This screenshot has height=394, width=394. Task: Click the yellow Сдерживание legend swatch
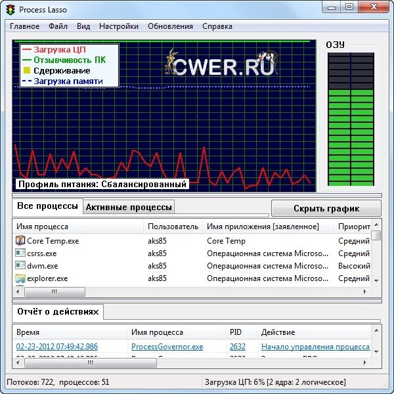tap(27, 71)
